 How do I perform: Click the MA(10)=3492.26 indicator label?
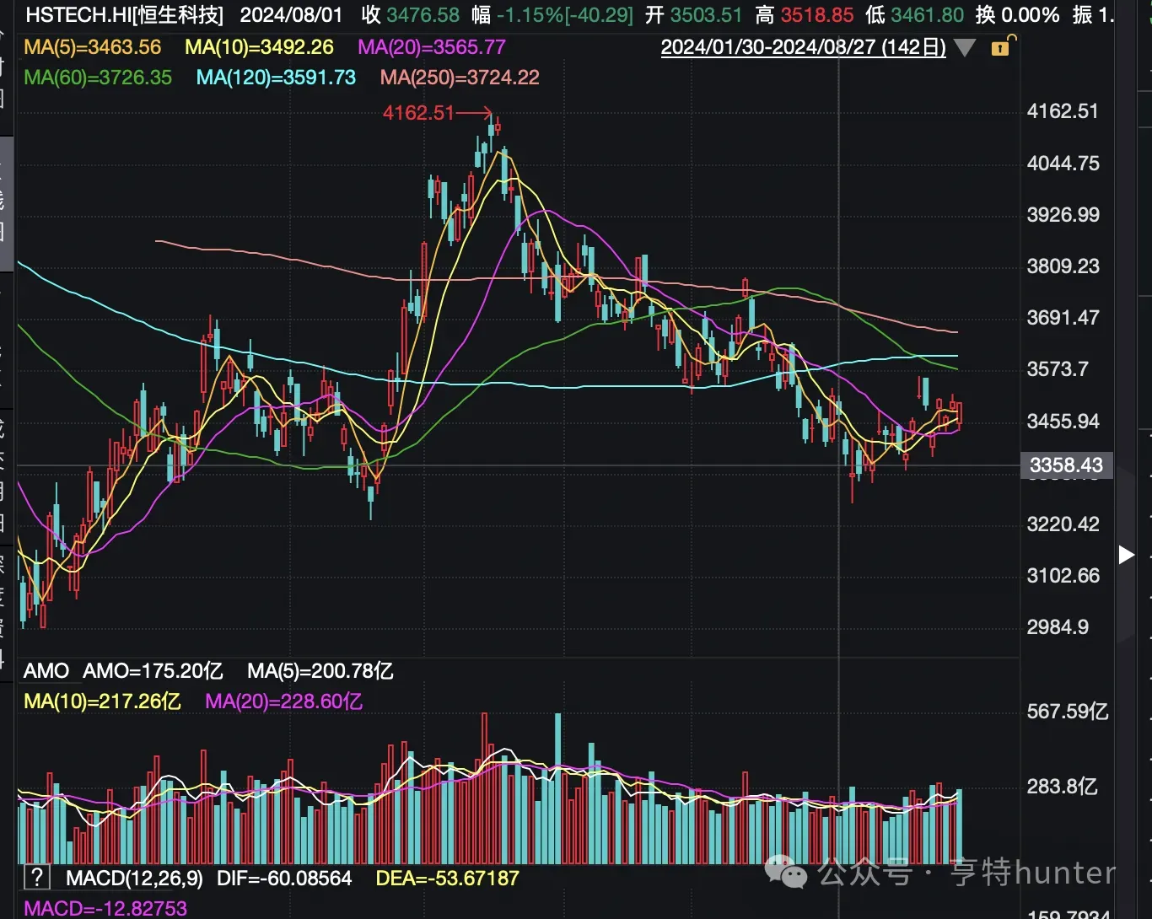click(x=259, y=47)
